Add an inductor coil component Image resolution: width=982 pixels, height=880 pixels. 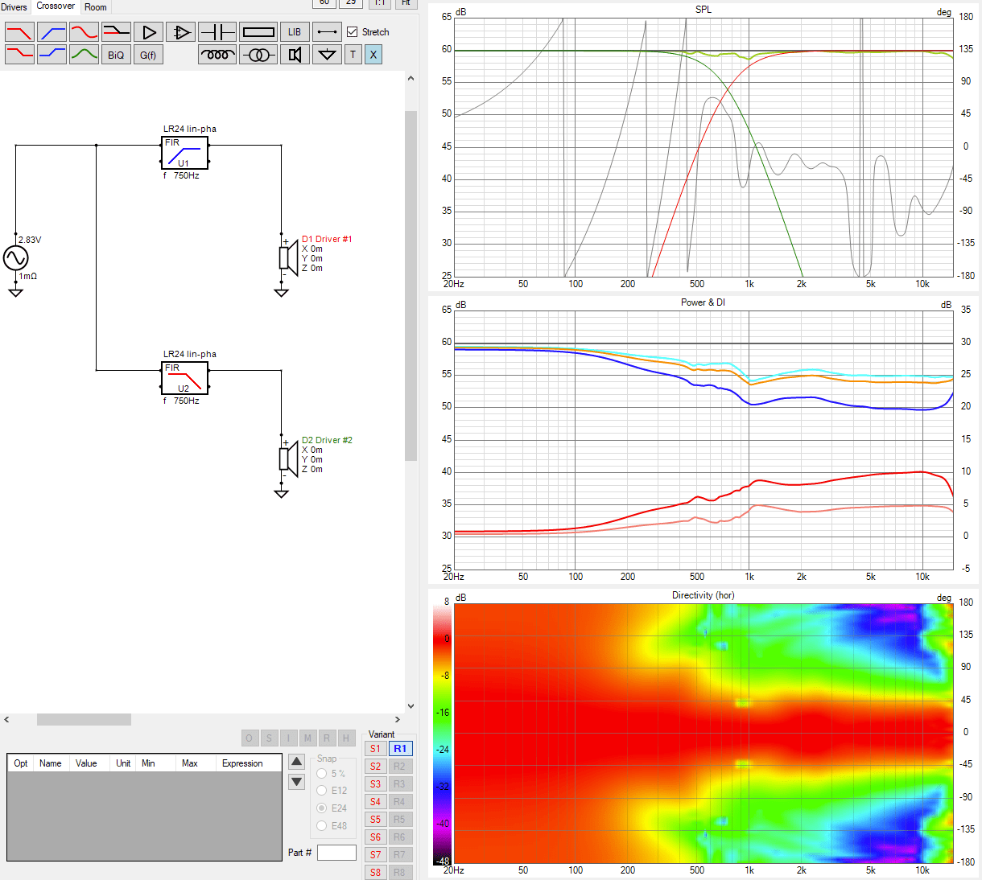pos(217,55)
